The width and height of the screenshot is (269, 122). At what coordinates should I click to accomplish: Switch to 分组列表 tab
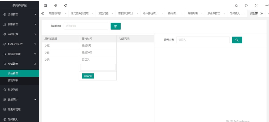click(193, 14)
